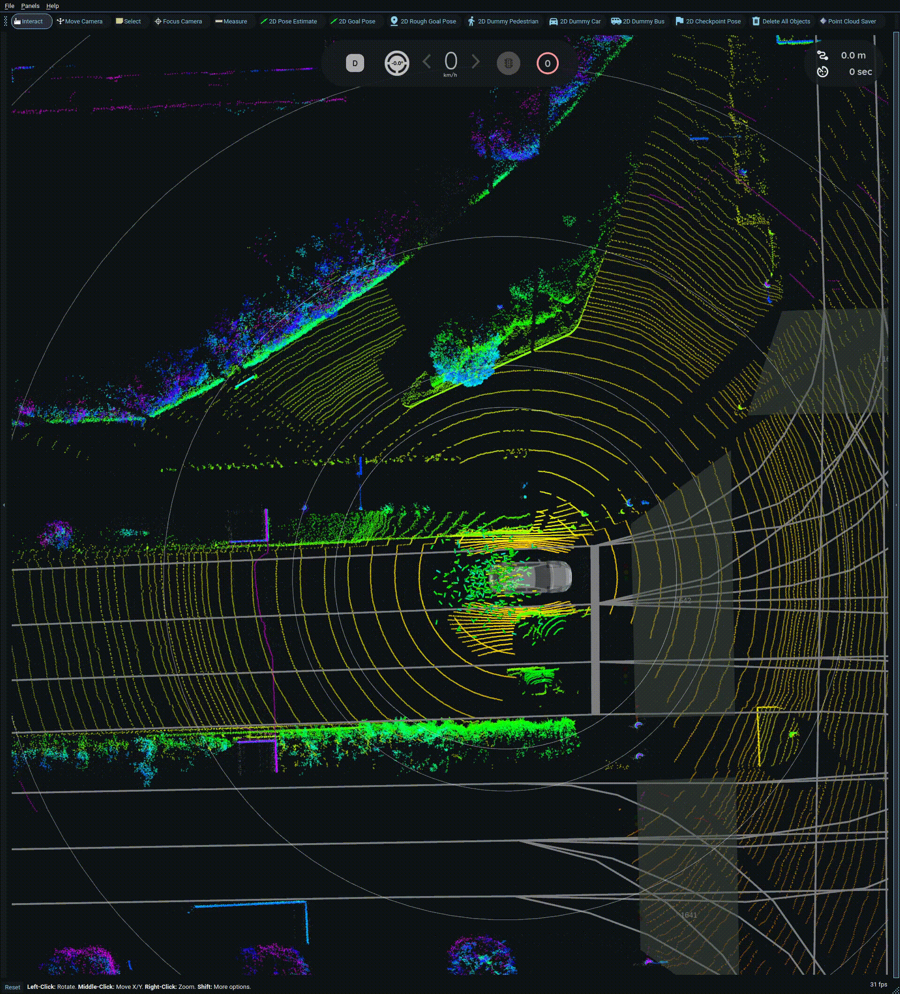
Task: Select the 2D Dummy Bus tool
Action: tap(637, 21)
